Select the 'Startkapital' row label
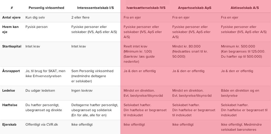Image resolution: width=271 pixels, height=134 pixels. pyautogui.click(x=12, y=46)
